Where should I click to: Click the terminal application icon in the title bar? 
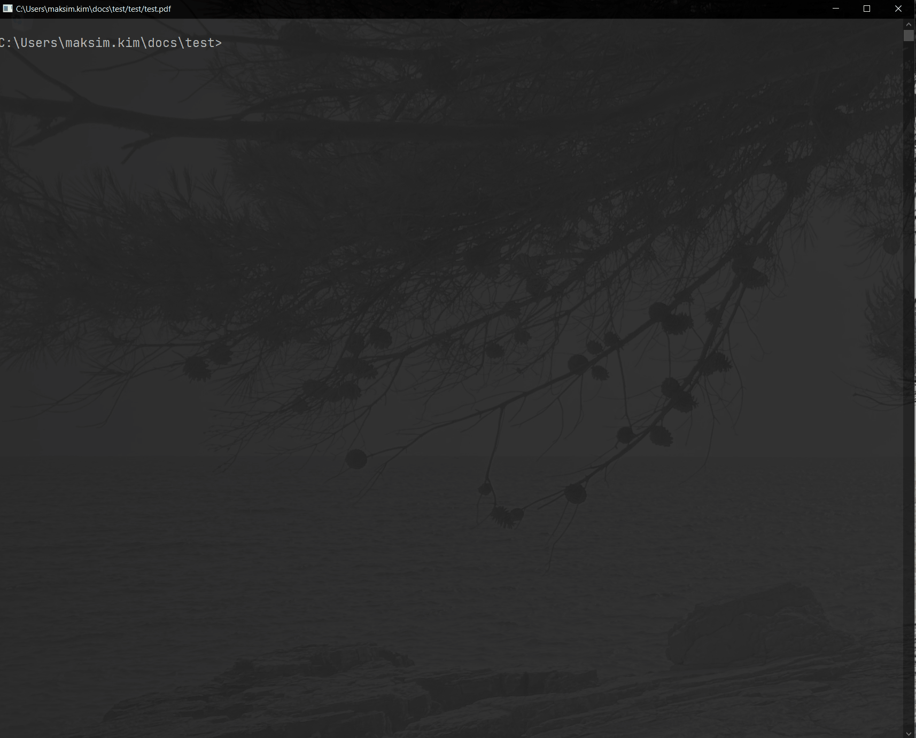click(x=7, y=9)
